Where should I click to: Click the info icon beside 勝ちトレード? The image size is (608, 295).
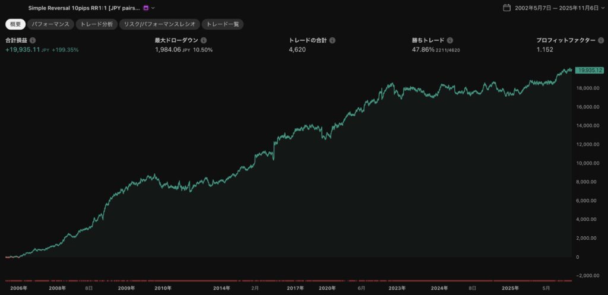coord(450,40)
